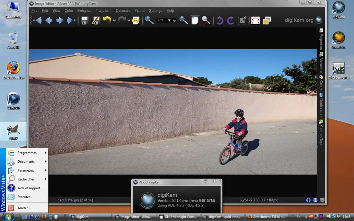The height and width of the screenshot is (221, 354).
Task: Switch to GNU Midnight Commander taskbar button
Action: (178, 217)
